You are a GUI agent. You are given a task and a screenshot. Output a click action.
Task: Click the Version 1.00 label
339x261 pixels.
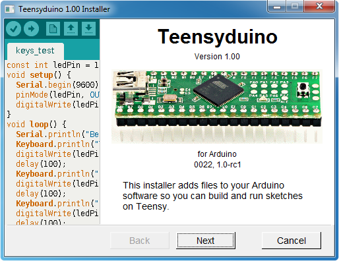217,57
